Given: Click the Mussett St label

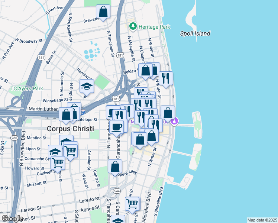Looking at the screenshot, I should (36, 184).
